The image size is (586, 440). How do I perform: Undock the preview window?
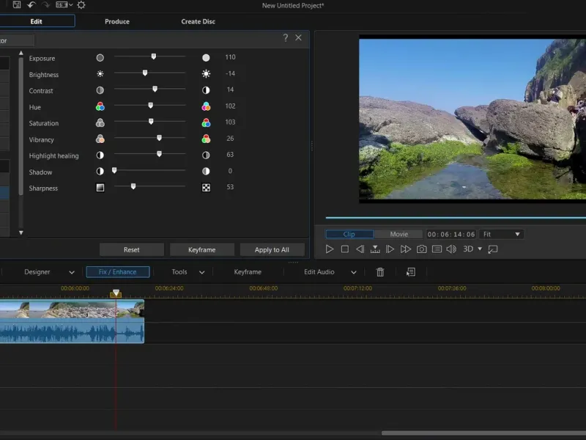[493, 249]
